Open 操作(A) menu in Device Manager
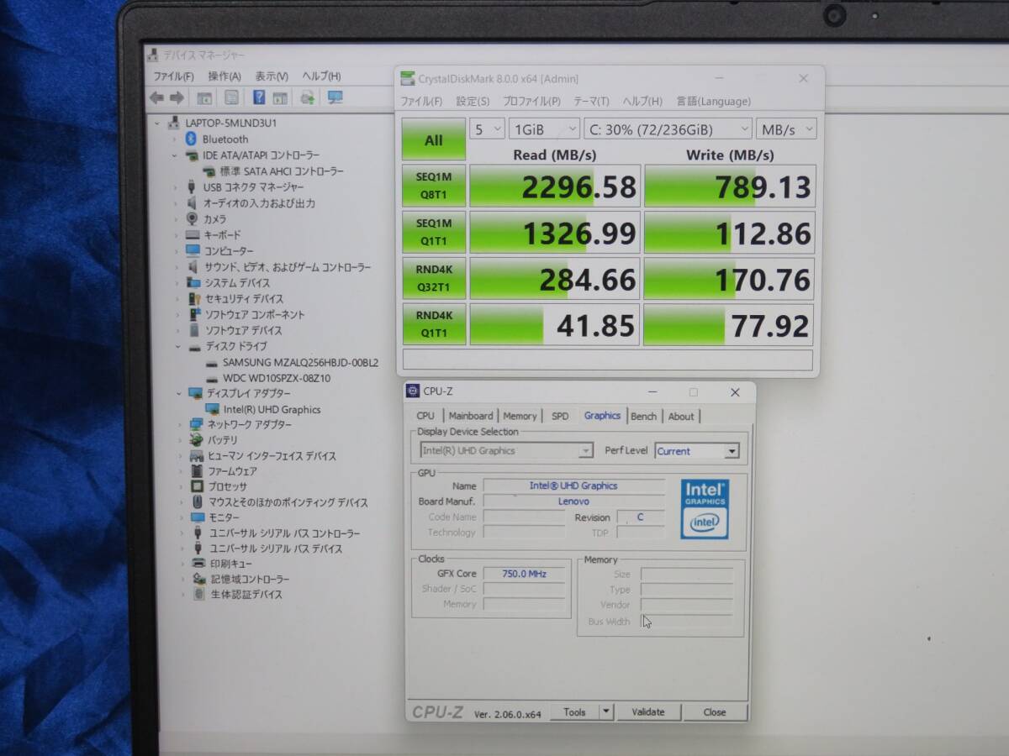The image size is (1009, 756). 225,76
